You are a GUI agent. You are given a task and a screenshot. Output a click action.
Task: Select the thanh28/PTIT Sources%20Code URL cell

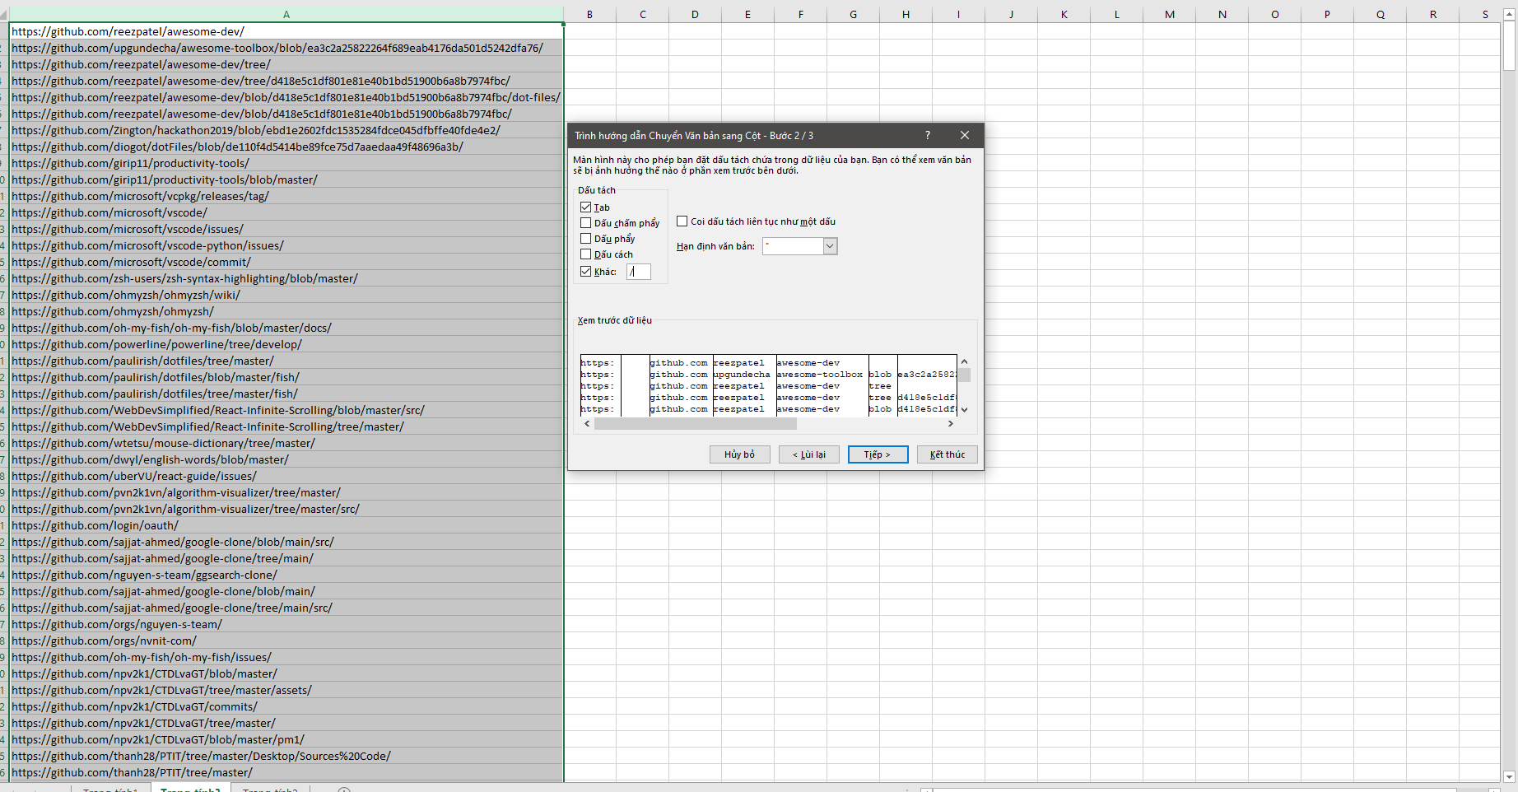click(286, 756)
